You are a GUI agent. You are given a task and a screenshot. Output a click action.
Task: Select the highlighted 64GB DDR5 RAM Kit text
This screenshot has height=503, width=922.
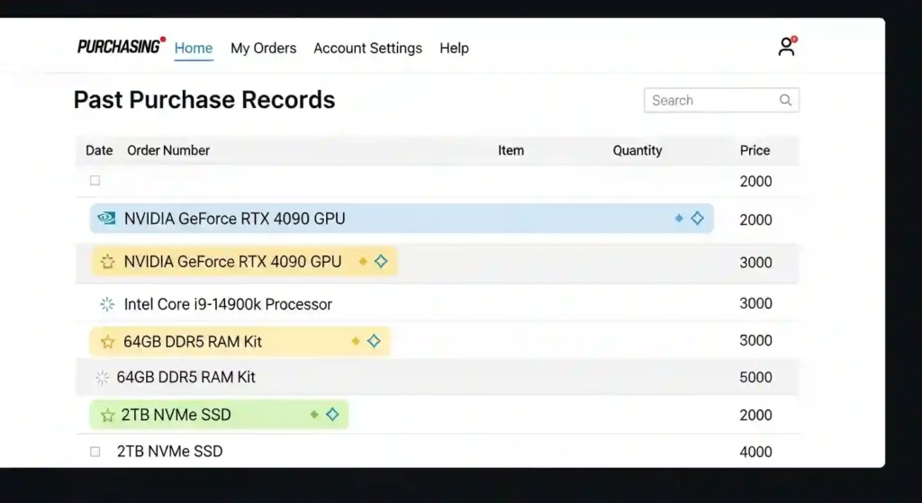[193, 341]
